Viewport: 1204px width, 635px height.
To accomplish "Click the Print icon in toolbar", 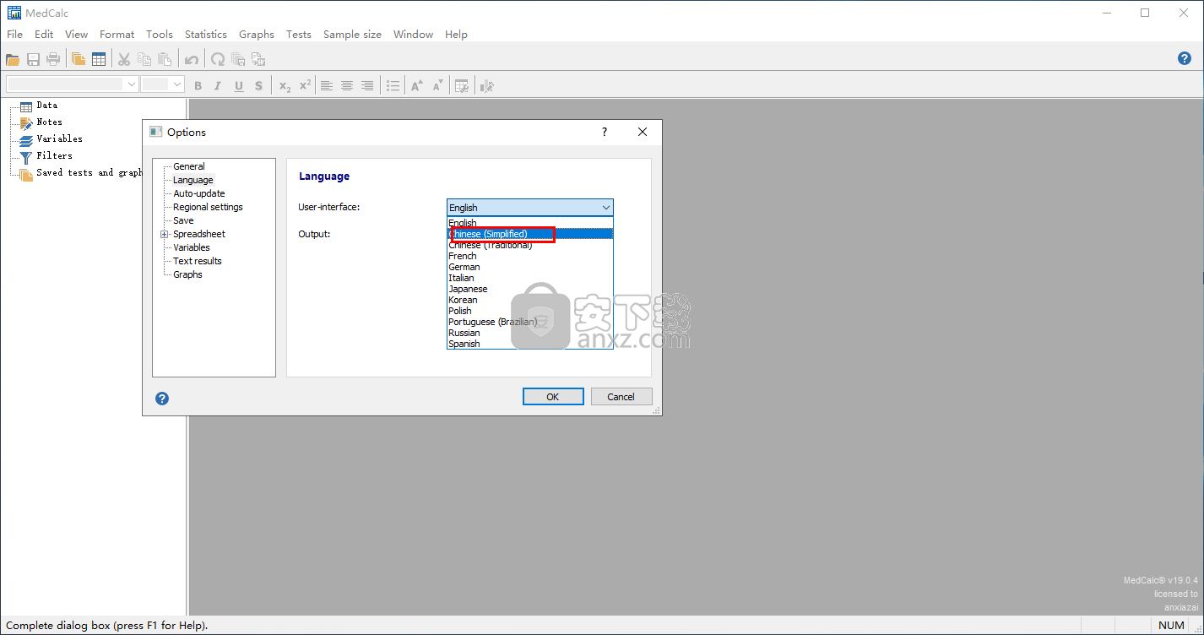I will tap(53, 59).
